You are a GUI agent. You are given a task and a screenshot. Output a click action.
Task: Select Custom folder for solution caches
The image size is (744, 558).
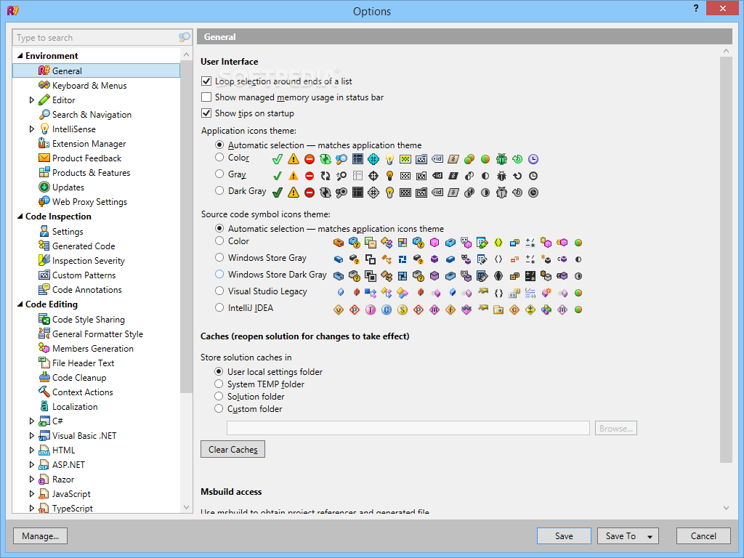click(x=219, y=408)
